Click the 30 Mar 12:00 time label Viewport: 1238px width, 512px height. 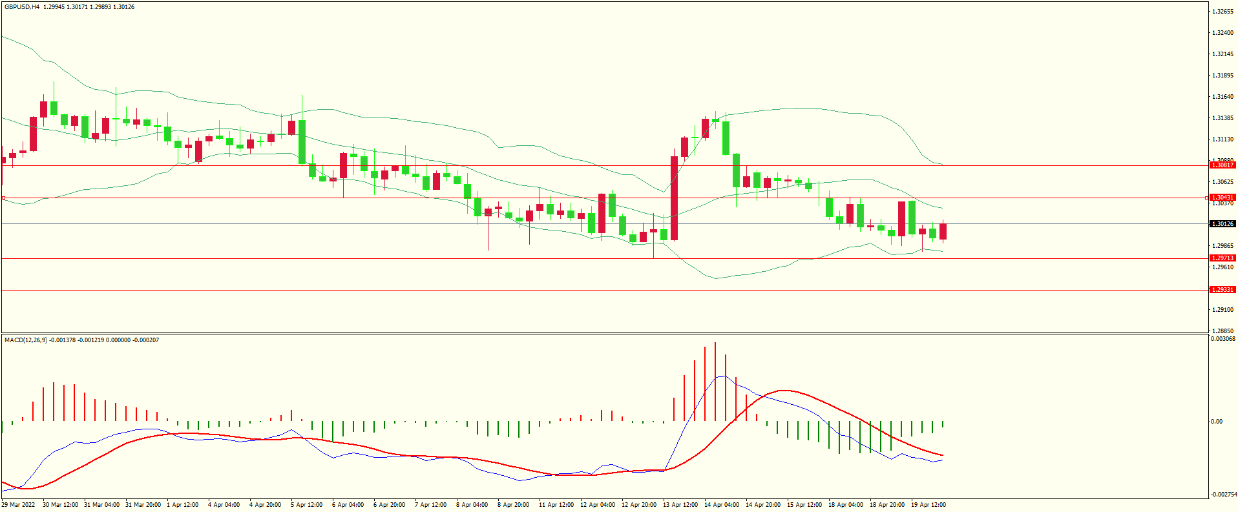point(60,505)
